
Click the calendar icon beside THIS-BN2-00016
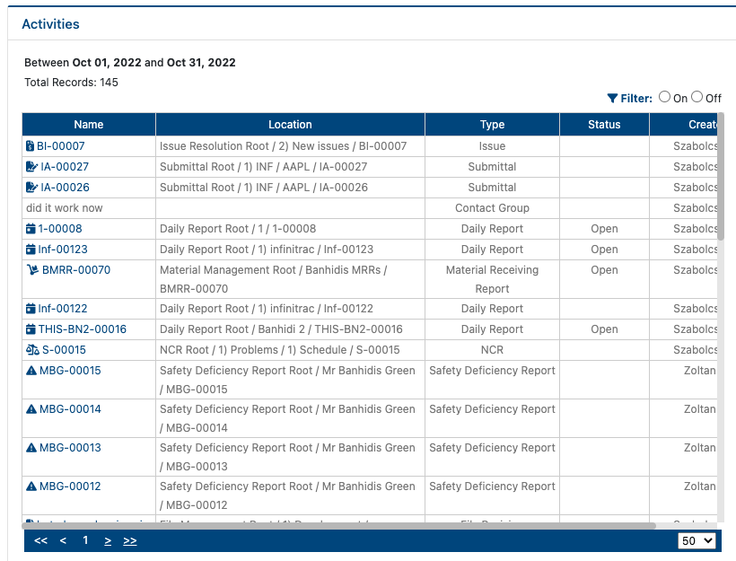click(31, 329)
